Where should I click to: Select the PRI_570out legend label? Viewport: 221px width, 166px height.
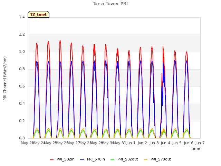pyautogui.click(x=161, y=159)
